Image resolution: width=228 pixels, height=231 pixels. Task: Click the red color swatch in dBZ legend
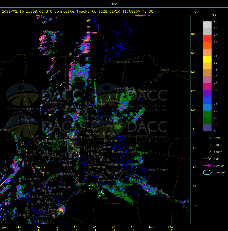(x=207, y=38)
